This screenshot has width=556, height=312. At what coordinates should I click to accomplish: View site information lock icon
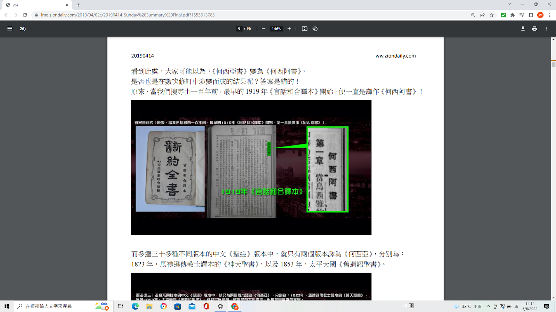point(36,15)
